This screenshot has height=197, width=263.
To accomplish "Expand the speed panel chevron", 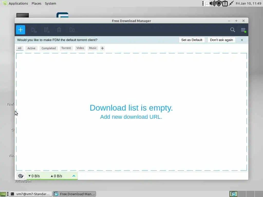I will [74, 176].
